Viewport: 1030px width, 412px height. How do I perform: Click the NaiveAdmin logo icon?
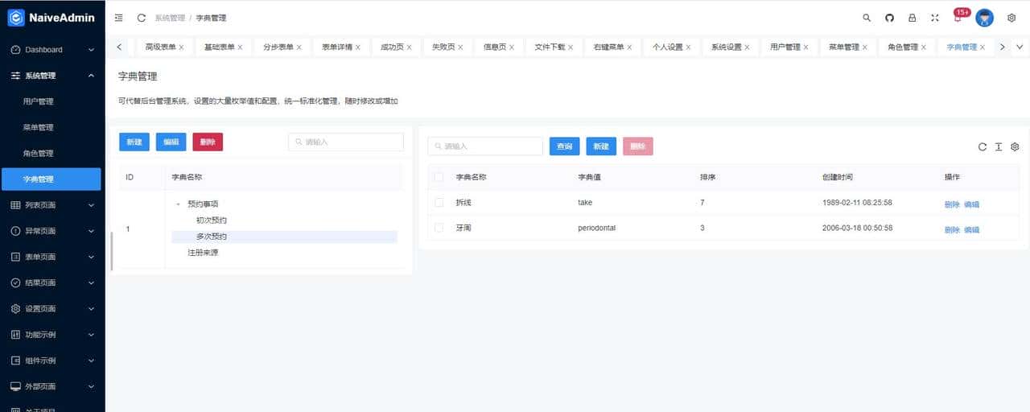point(16,17)
